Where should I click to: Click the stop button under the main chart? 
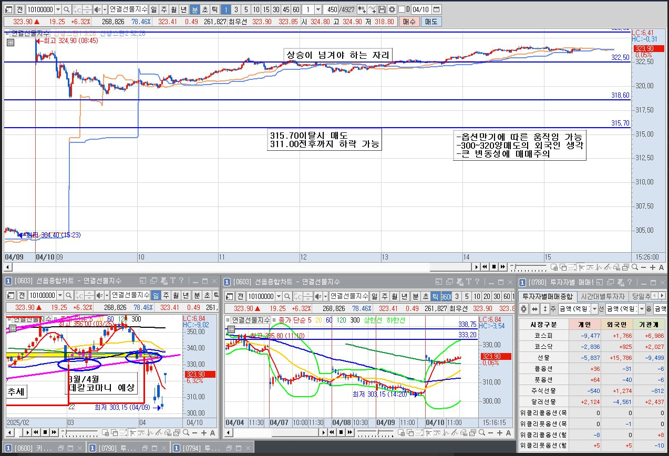click(x=494, y=267)
